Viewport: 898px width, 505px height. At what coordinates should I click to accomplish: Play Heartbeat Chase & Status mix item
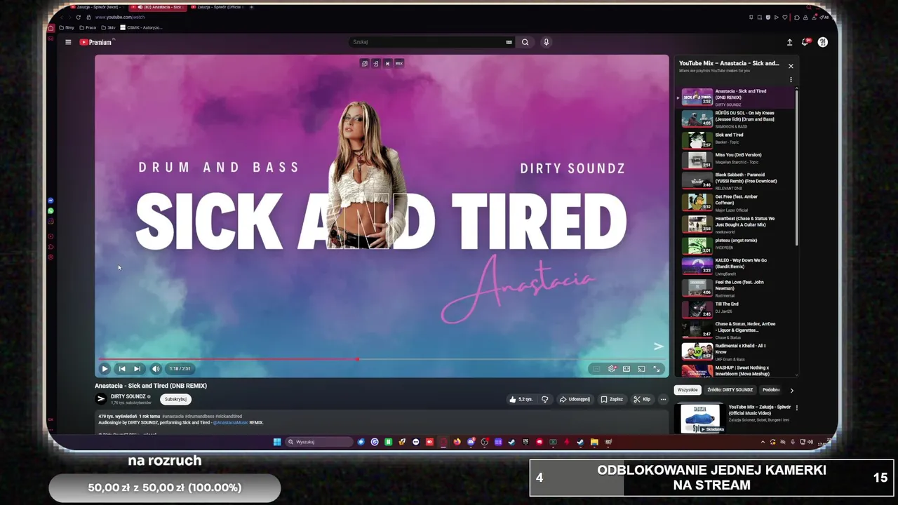(737, 224)
